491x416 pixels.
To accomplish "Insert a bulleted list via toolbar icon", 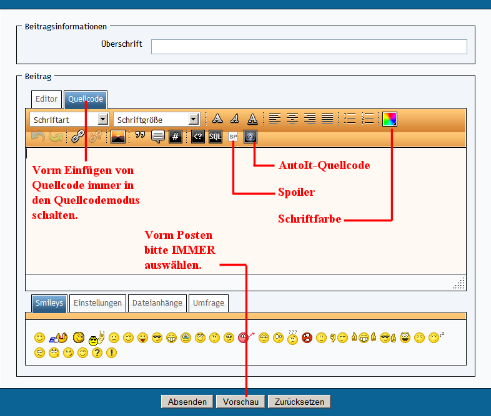I will click(350, 119).
